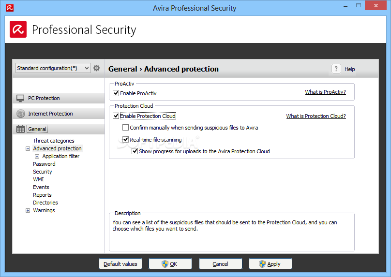Viewport: 391px width, 277px height.
Task: Open the What is ProActiv? link
Action: pos(325,92)
